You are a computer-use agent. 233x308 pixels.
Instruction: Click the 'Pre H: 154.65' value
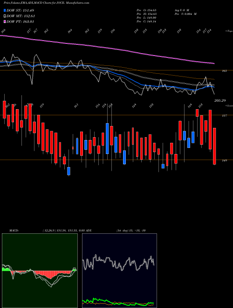146,14
